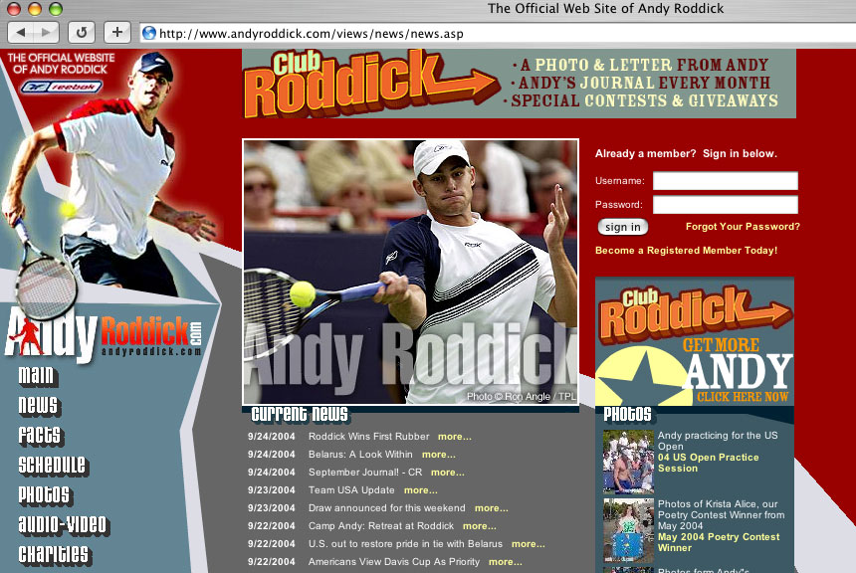856x573 pixels.
Task: Click the Get More Andy promo banner
Action: pyautogui.click(x=695, y=341)
